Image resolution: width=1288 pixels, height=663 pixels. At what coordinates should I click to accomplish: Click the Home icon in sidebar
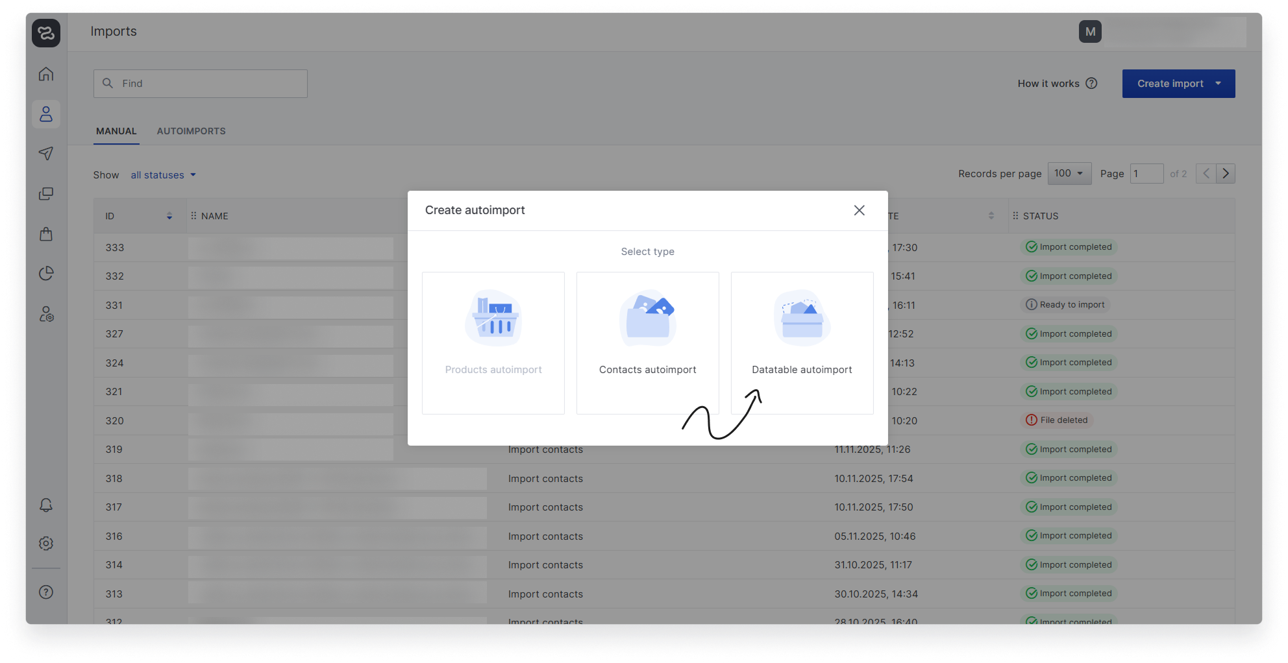tap(46, 74)
